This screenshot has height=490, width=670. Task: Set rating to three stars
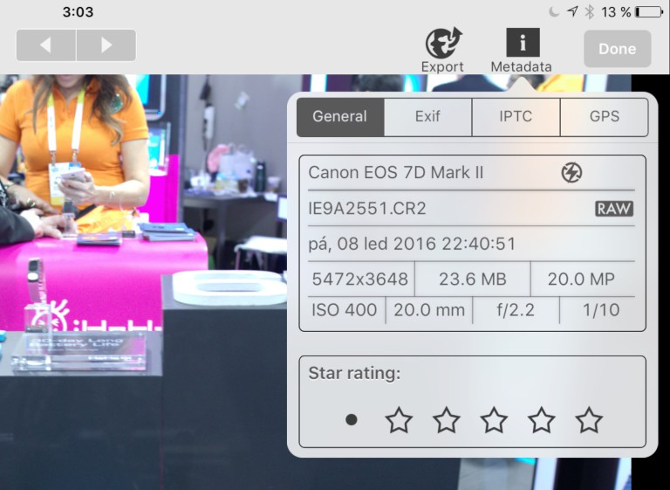[494, 420]
